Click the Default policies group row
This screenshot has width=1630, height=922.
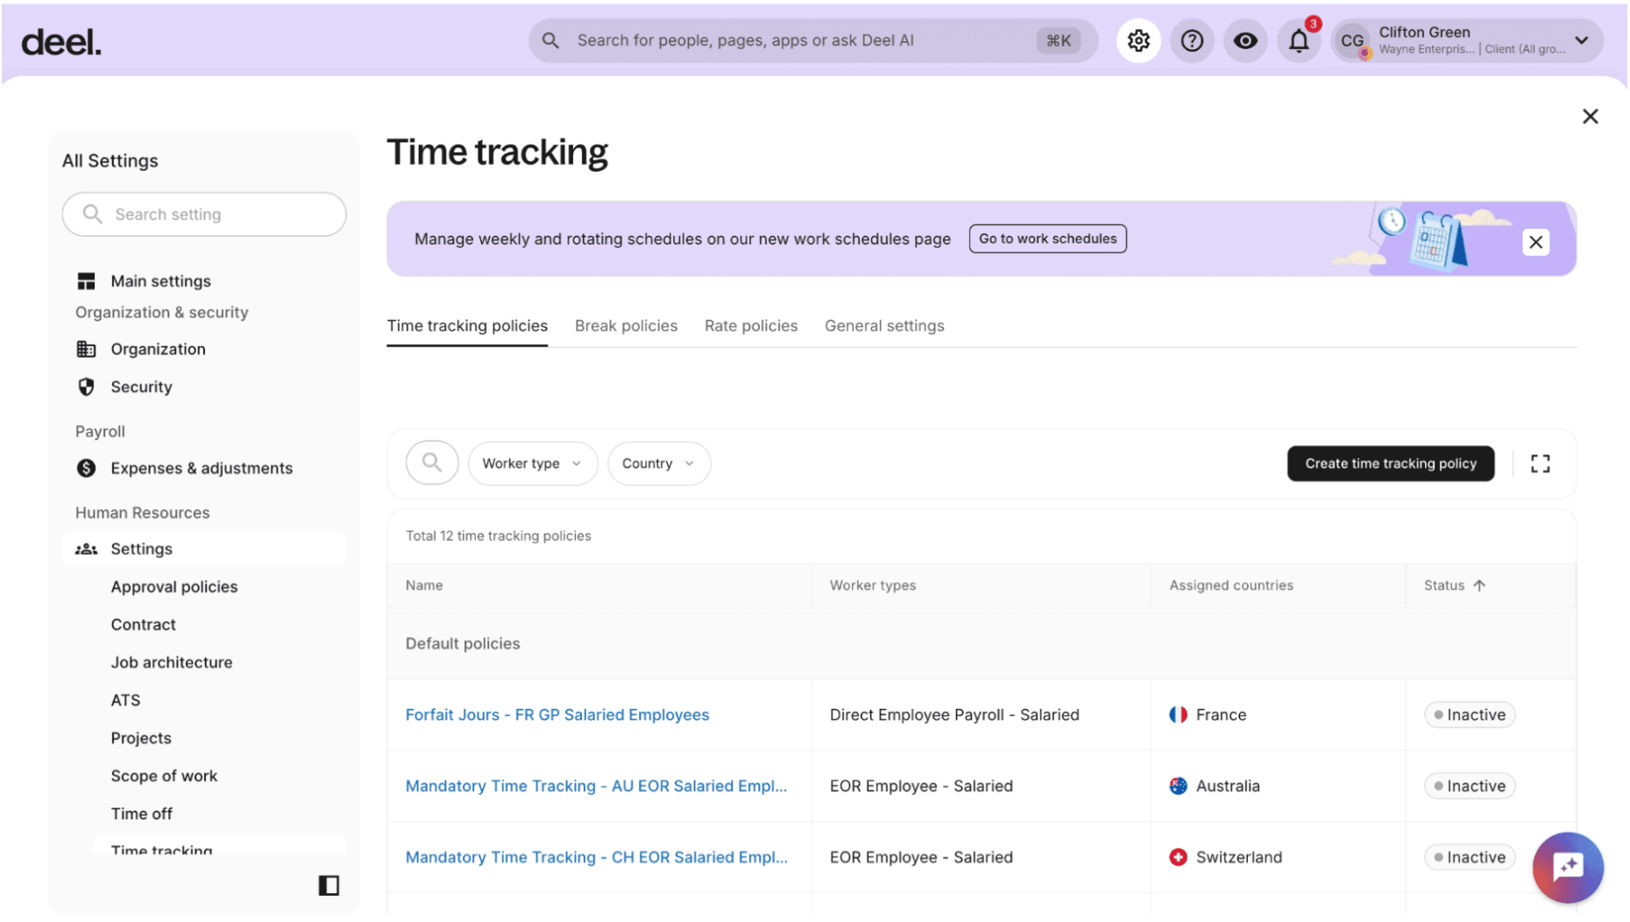pyautogui.click(x=982, y=644)
